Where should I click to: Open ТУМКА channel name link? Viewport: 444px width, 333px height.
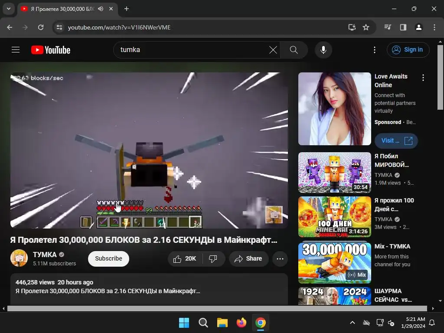[x=45, y=255]
